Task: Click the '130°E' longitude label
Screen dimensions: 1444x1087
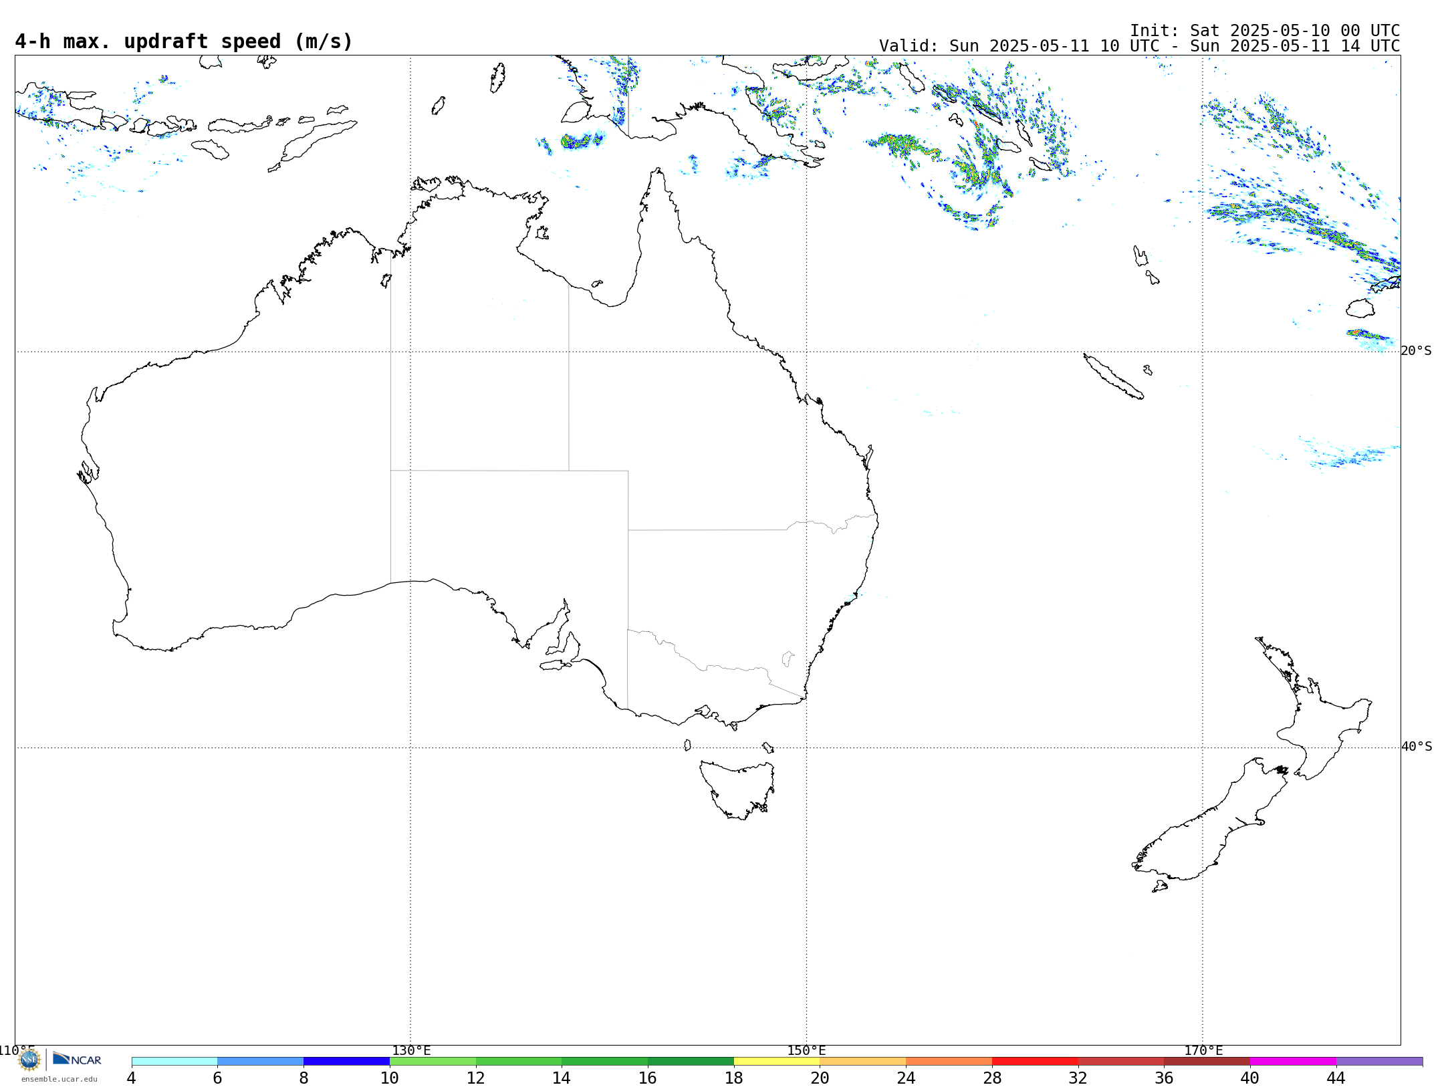Action: coord(411,1050)
